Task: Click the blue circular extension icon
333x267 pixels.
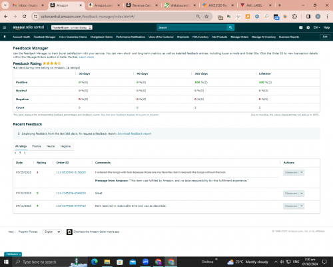Action: (257, 17)
